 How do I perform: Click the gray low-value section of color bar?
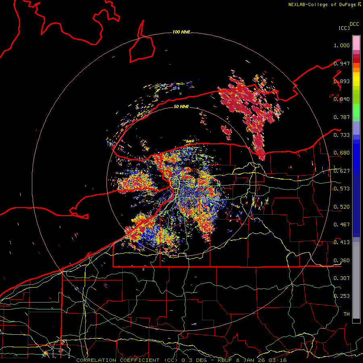[356, 280]
